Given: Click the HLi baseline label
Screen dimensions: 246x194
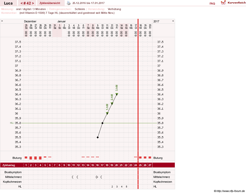Looking at the screenshot, I should 12,123.
